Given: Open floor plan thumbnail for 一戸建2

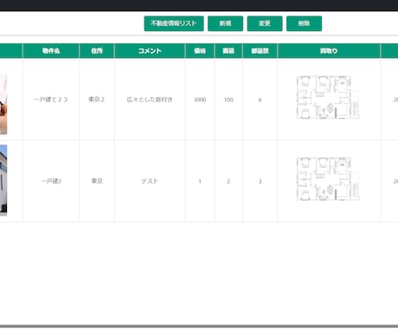Looking at the screenshot, I should [x=328, y=179].
